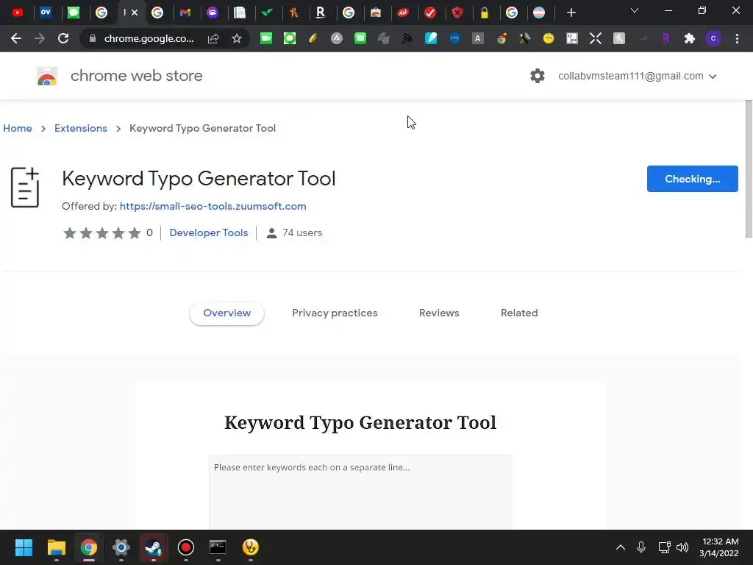753x565 pixels.
Task: Switch to the Privacy practices tab
Action: tap(335, 313)
